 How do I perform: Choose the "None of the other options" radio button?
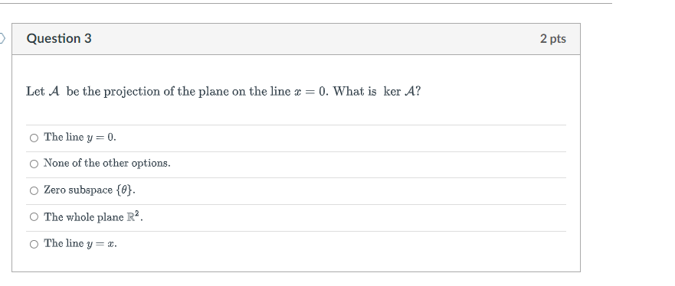34,164
